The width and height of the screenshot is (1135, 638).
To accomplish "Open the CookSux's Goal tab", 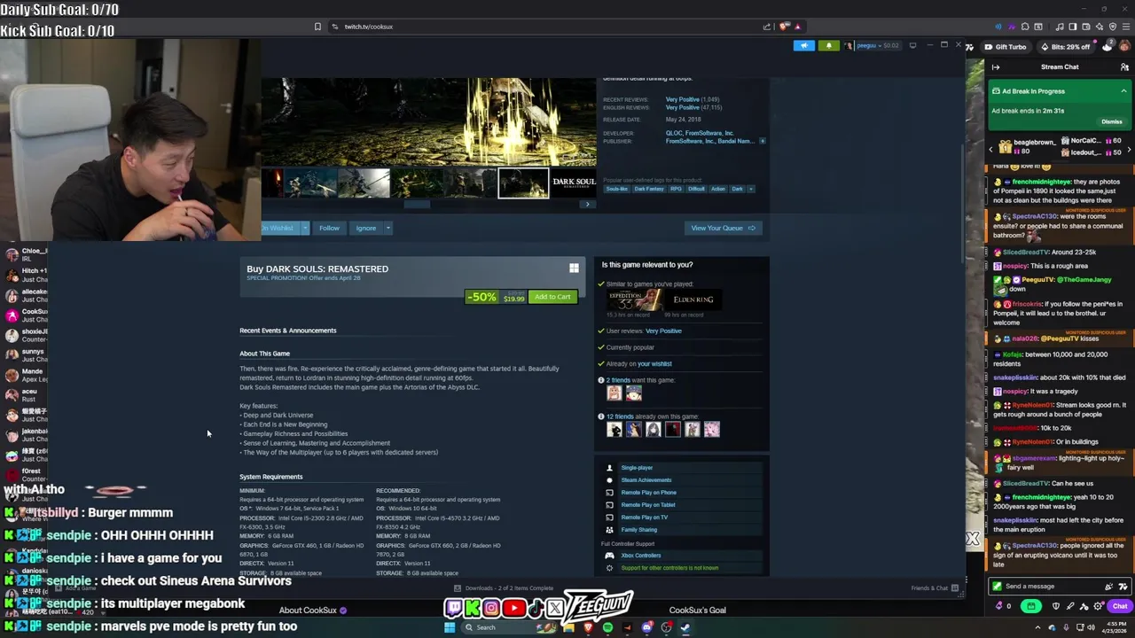I will (x=697, y=611).
